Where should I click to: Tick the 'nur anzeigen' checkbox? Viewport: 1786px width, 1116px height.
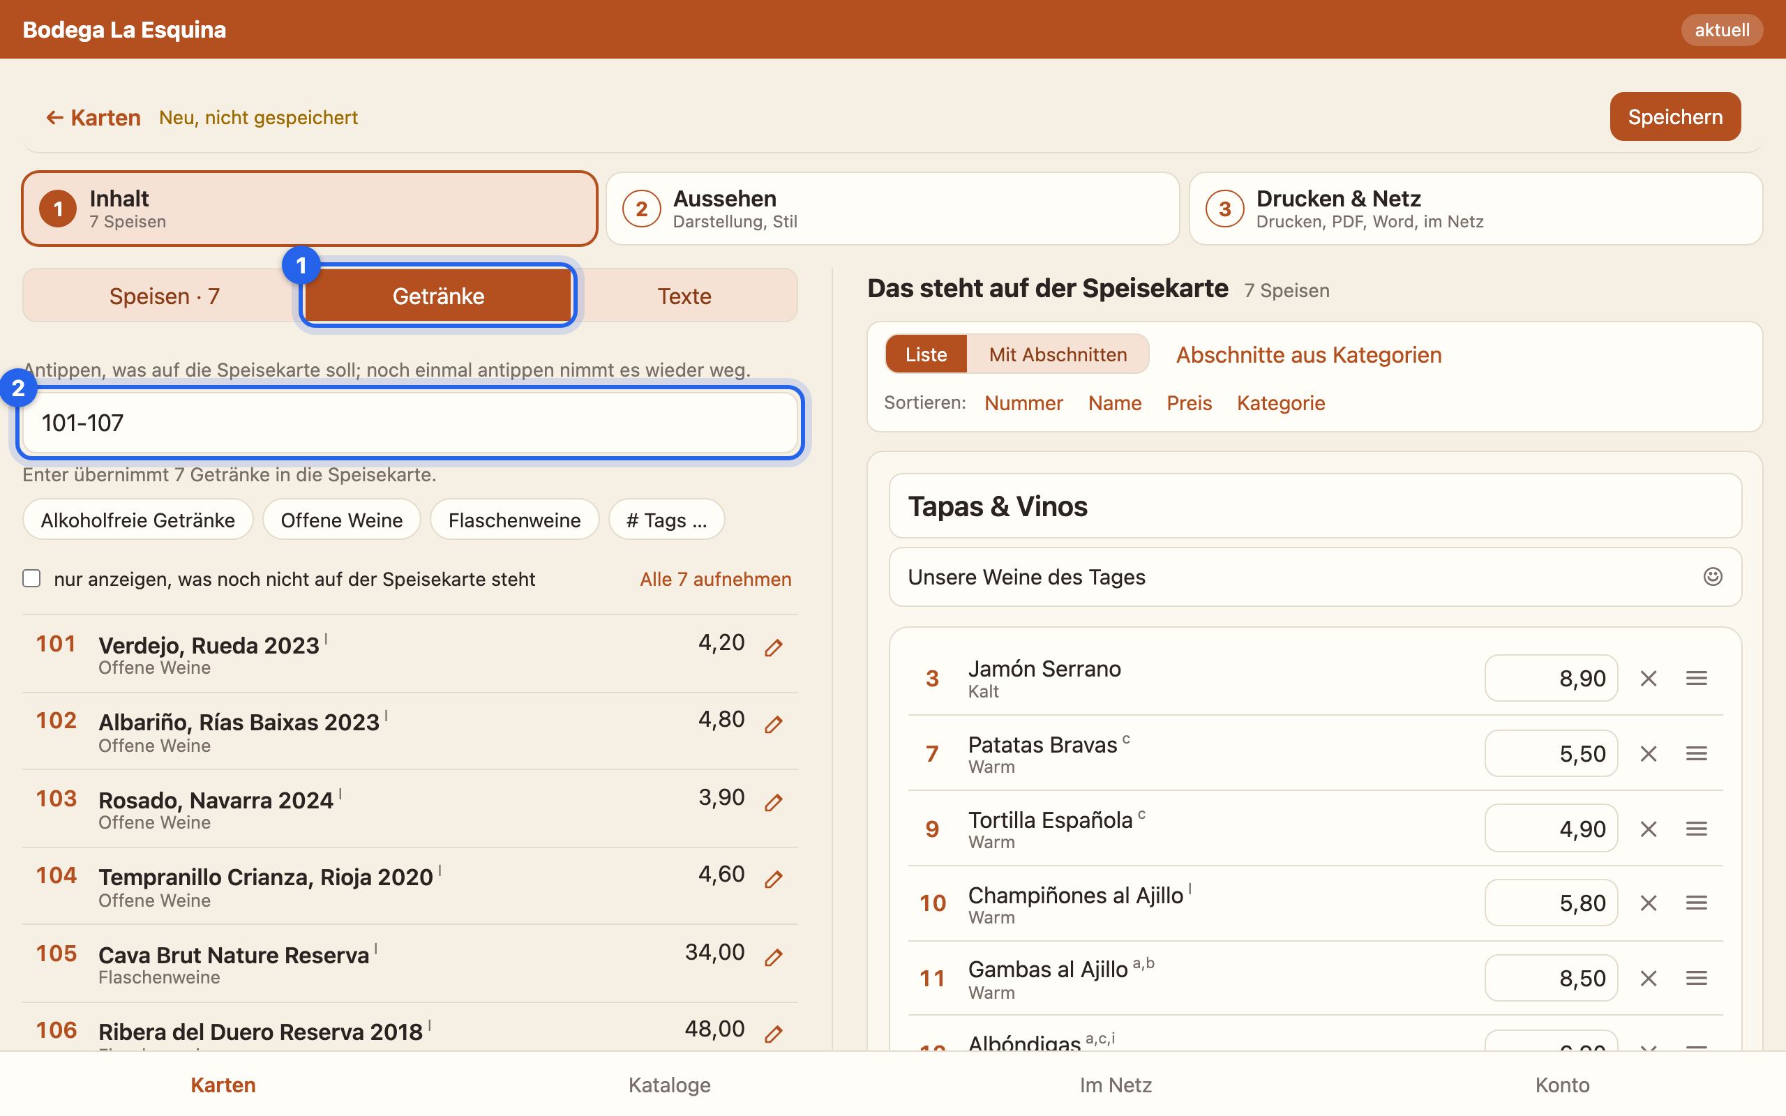tap(31, 578)
